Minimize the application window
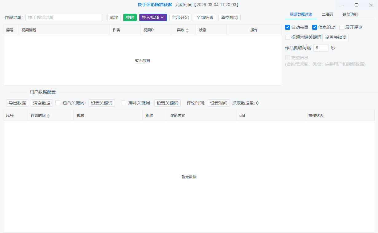Viewport: 378px width, 233px height. 343,5
